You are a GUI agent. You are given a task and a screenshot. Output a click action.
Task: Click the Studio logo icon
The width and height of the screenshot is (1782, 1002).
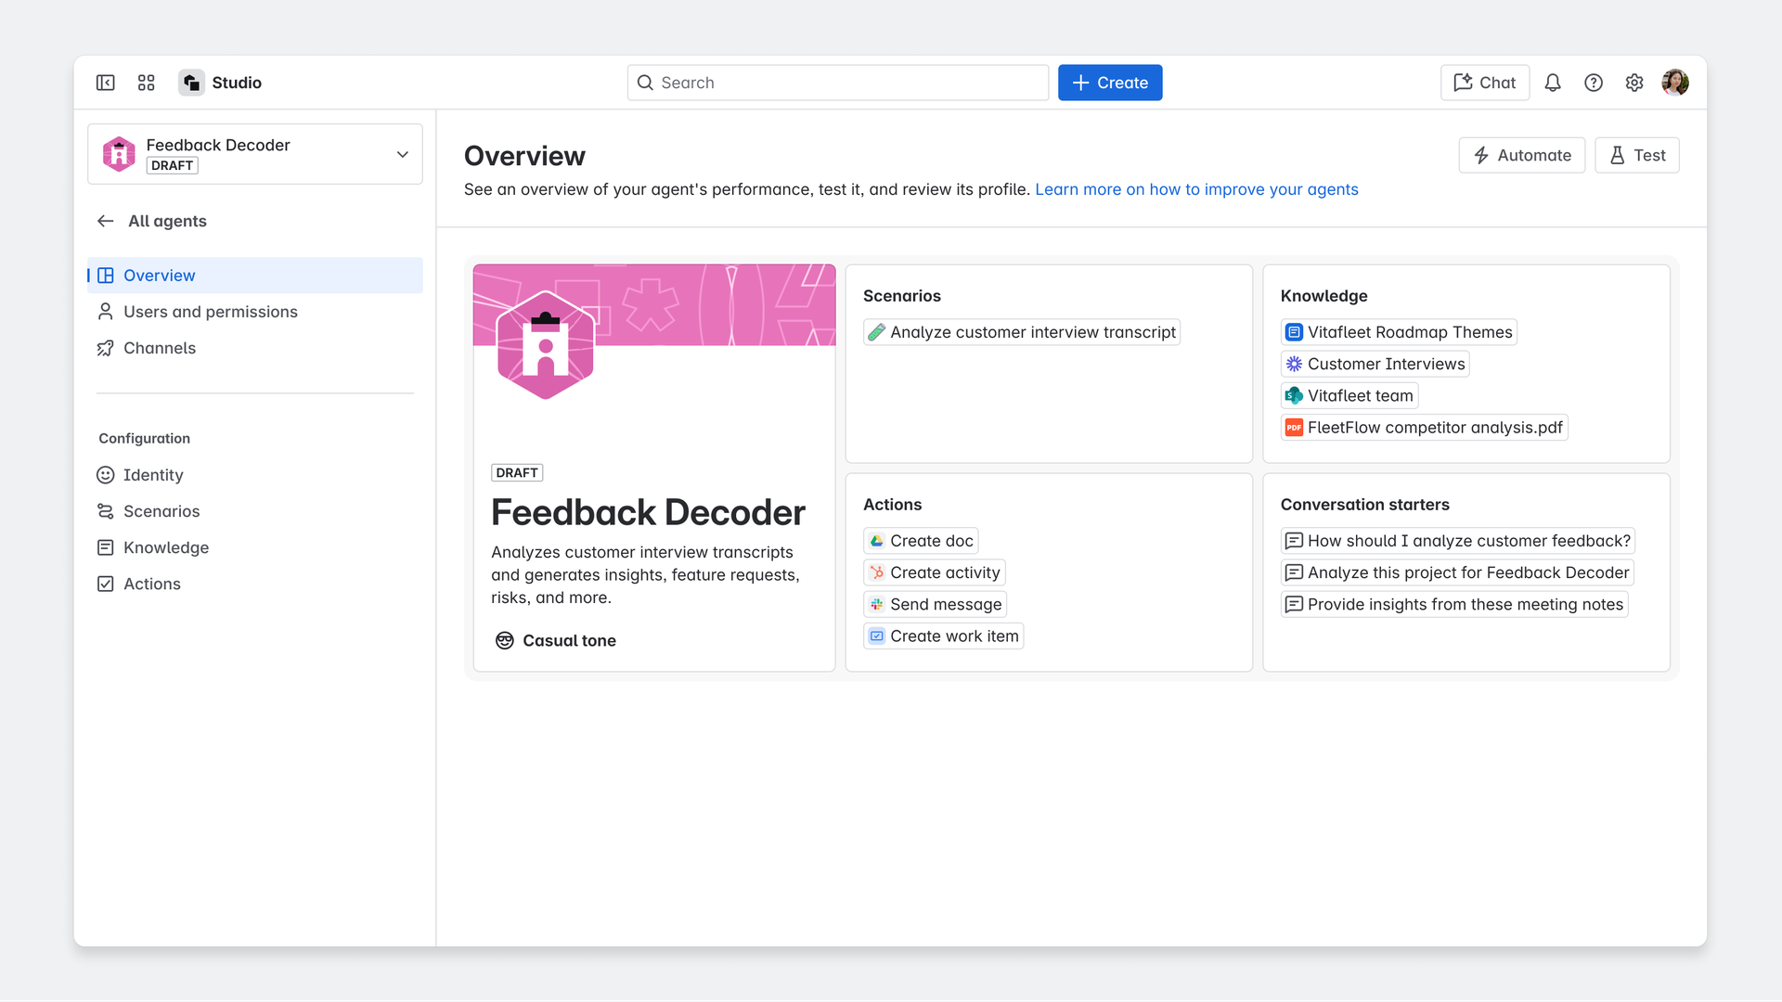point(192,83)
